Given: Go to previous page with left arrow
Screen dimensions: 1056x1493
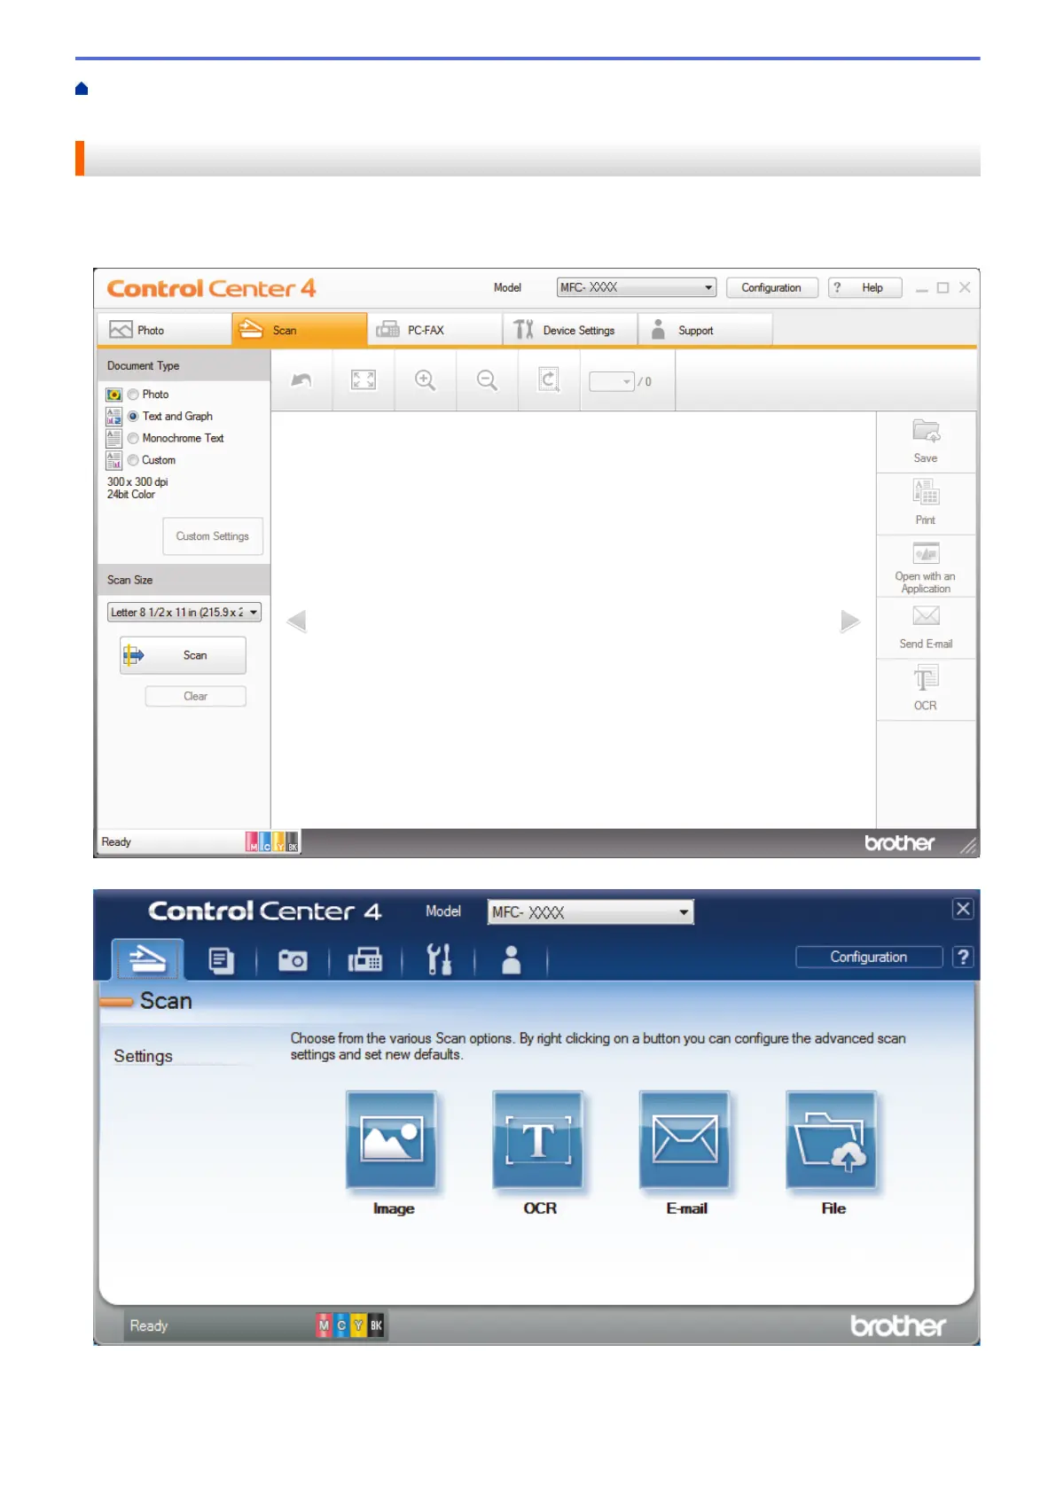Looking at the screenshot, I should click(296, 621).
